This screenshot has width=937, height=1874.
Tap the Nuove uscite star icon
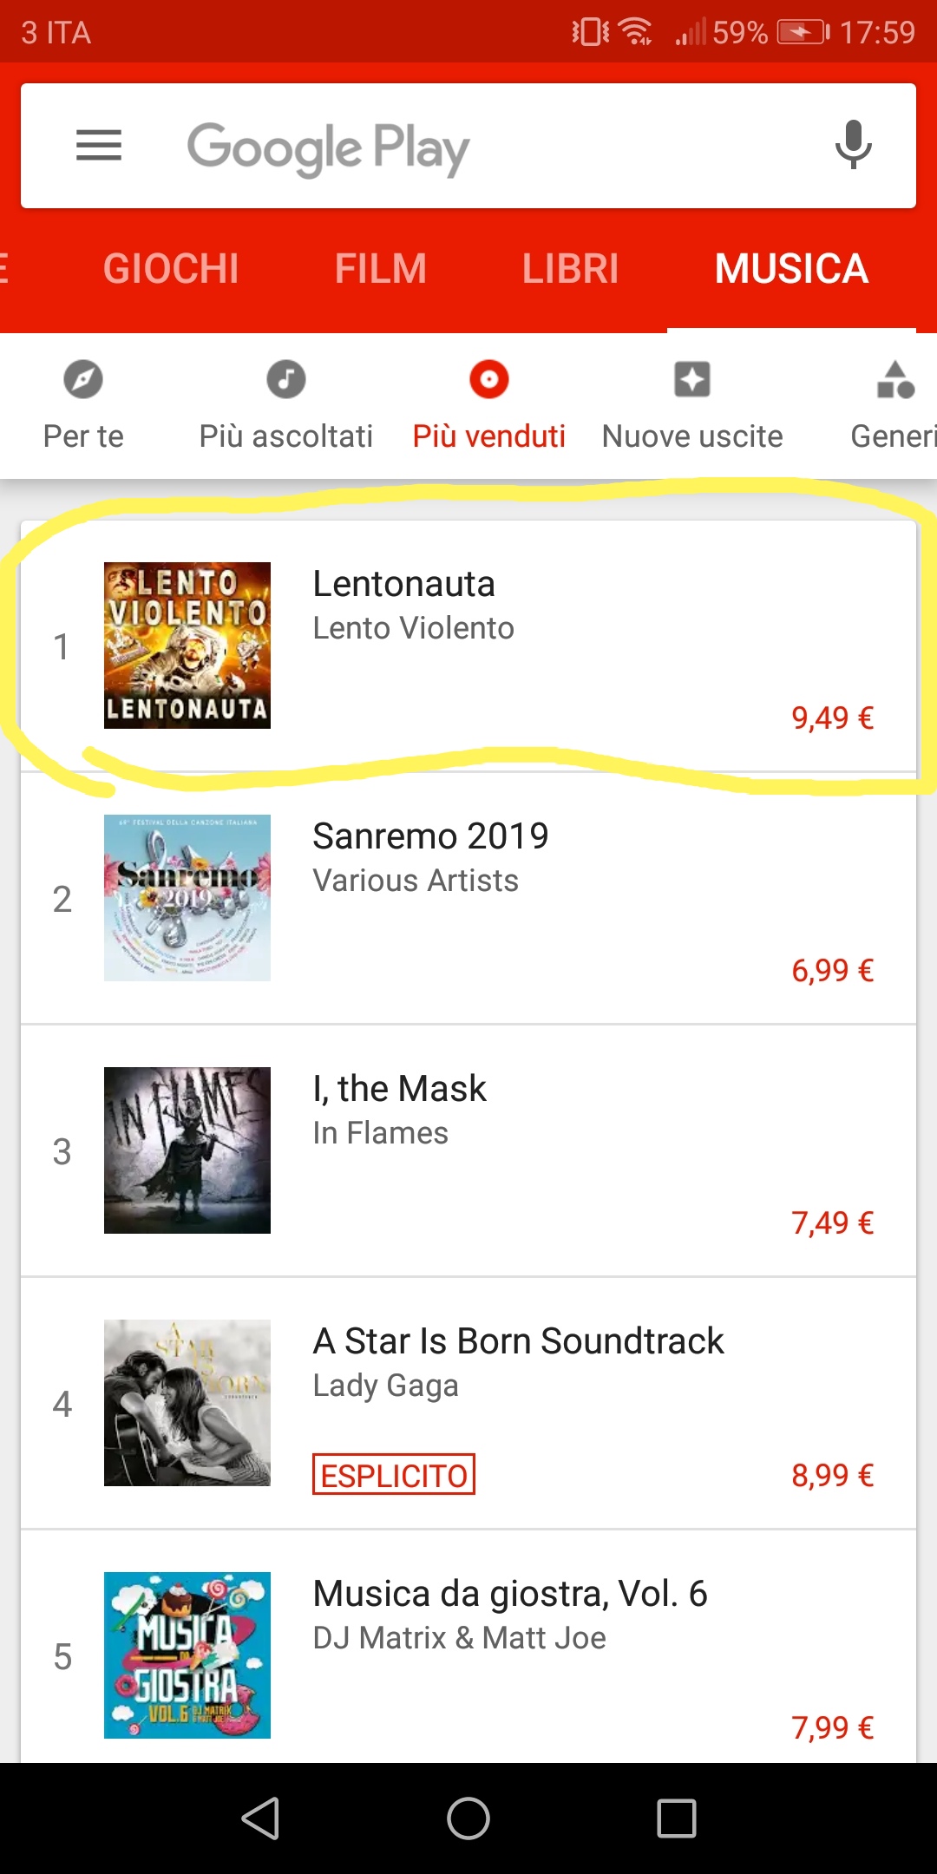click(x=692, y=380)
